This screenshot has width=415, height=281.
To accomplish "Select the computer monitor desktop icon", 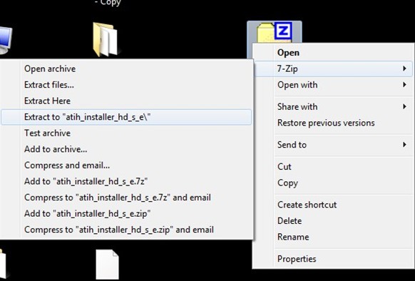I will (x=6, y=40).
